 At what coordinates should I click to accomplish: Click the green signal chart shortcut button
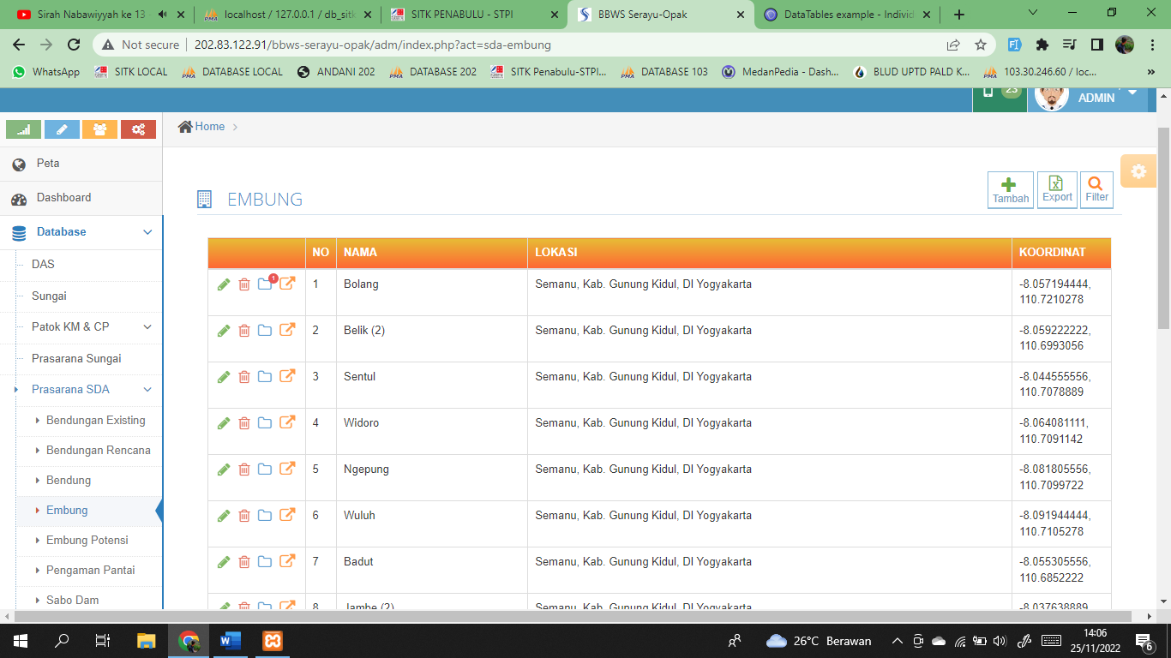[x=24, y=129]
